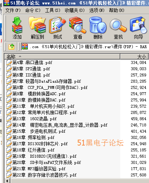This screenshot has height=183, width=149.
Task: Select file 第22章 数字存储示波器技巧.pdf
Action: coord(41,175)
